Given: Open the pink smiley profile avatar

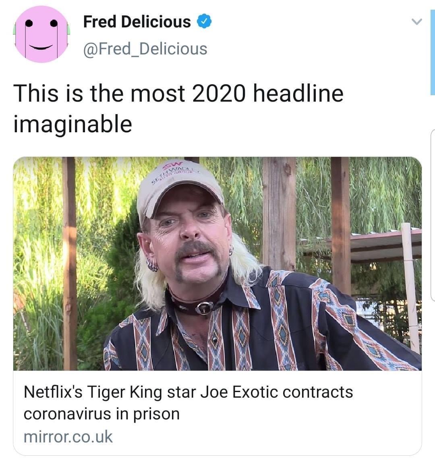Looking at the screenshot, I should point(41,34).
